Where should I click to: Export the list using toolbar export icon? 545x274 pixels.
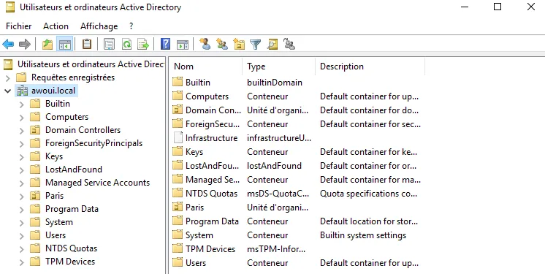point(143,44)
